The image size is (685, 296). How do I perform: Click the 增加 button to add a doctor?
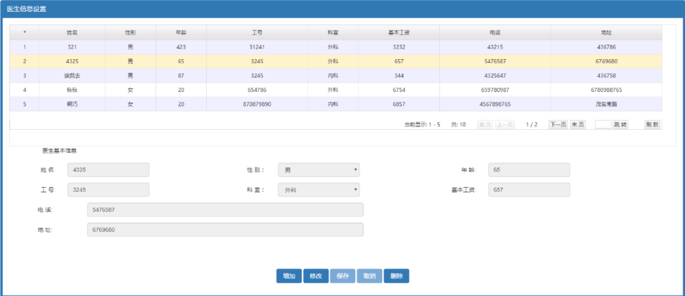[x=289, y=275]
